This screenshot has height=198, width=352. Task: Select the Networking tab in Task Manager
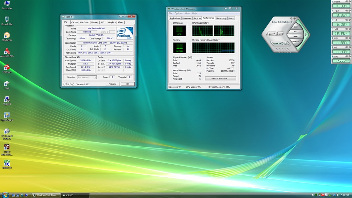click(x=221, y=18)
